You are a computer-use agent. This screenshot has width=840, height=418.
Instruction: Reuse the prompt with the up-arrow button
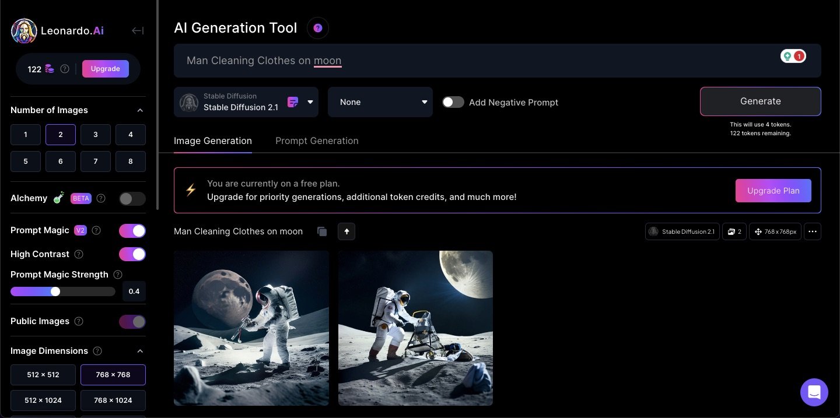[x=346, y=231]
